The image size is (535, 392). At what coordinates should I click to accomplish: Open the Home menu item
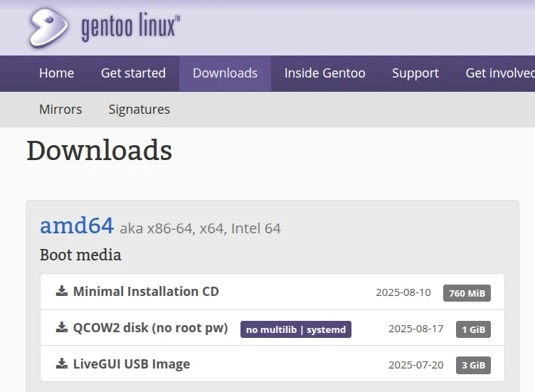[x=56, y=73]
